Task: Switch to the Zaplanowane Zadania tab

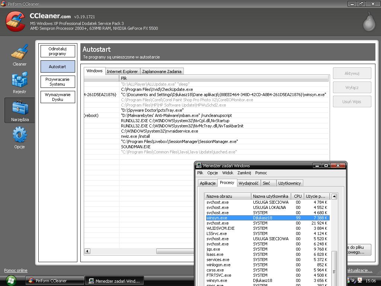Action: tap(161, 71)
